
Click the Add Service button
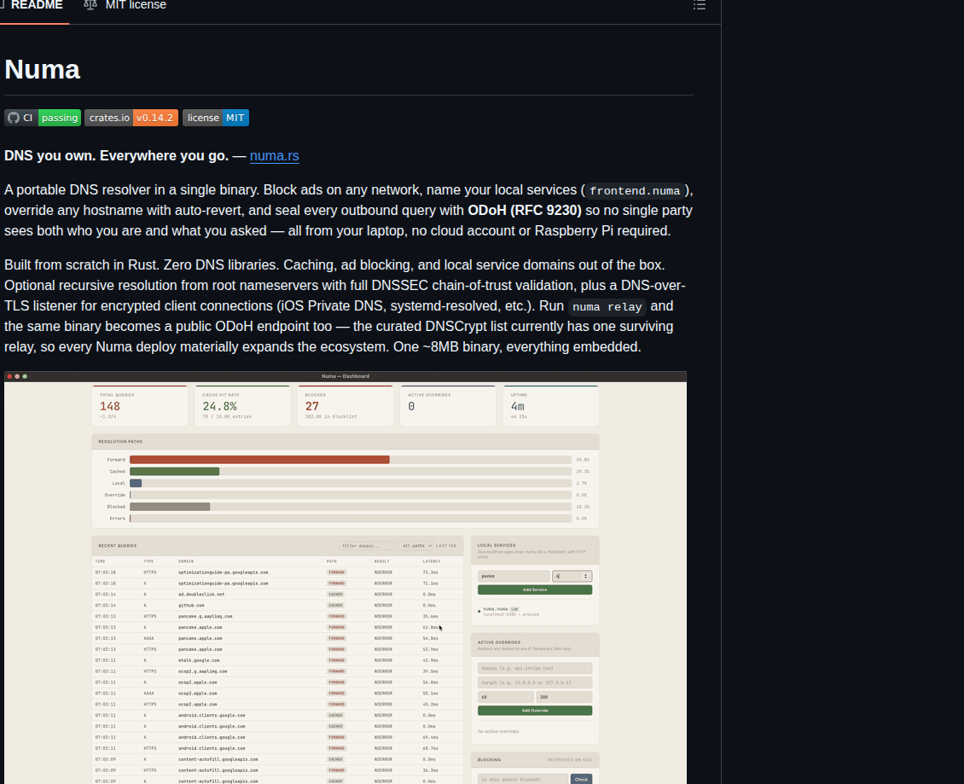535,589
